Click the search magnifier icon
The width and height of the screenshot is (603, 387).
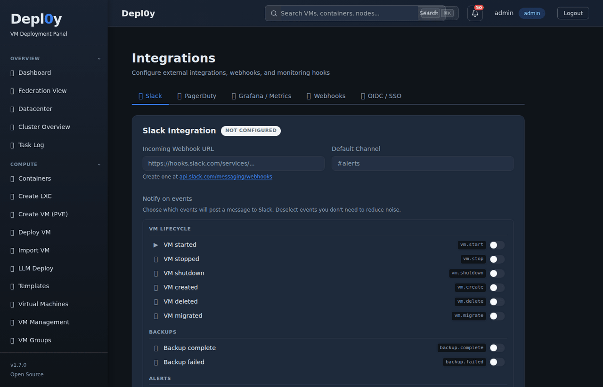274,13
